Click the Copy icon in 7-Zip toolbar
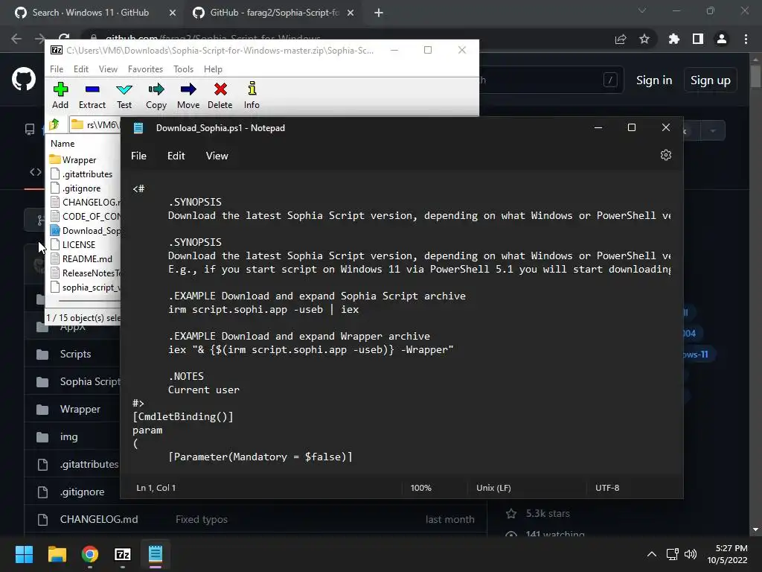The width and height of the screenshot is (762, 572). coord(156,95)
